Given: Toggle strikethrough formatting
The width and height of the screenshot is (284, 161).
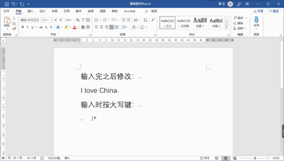Looking at the screenshot, I should (x=41, y=27).
